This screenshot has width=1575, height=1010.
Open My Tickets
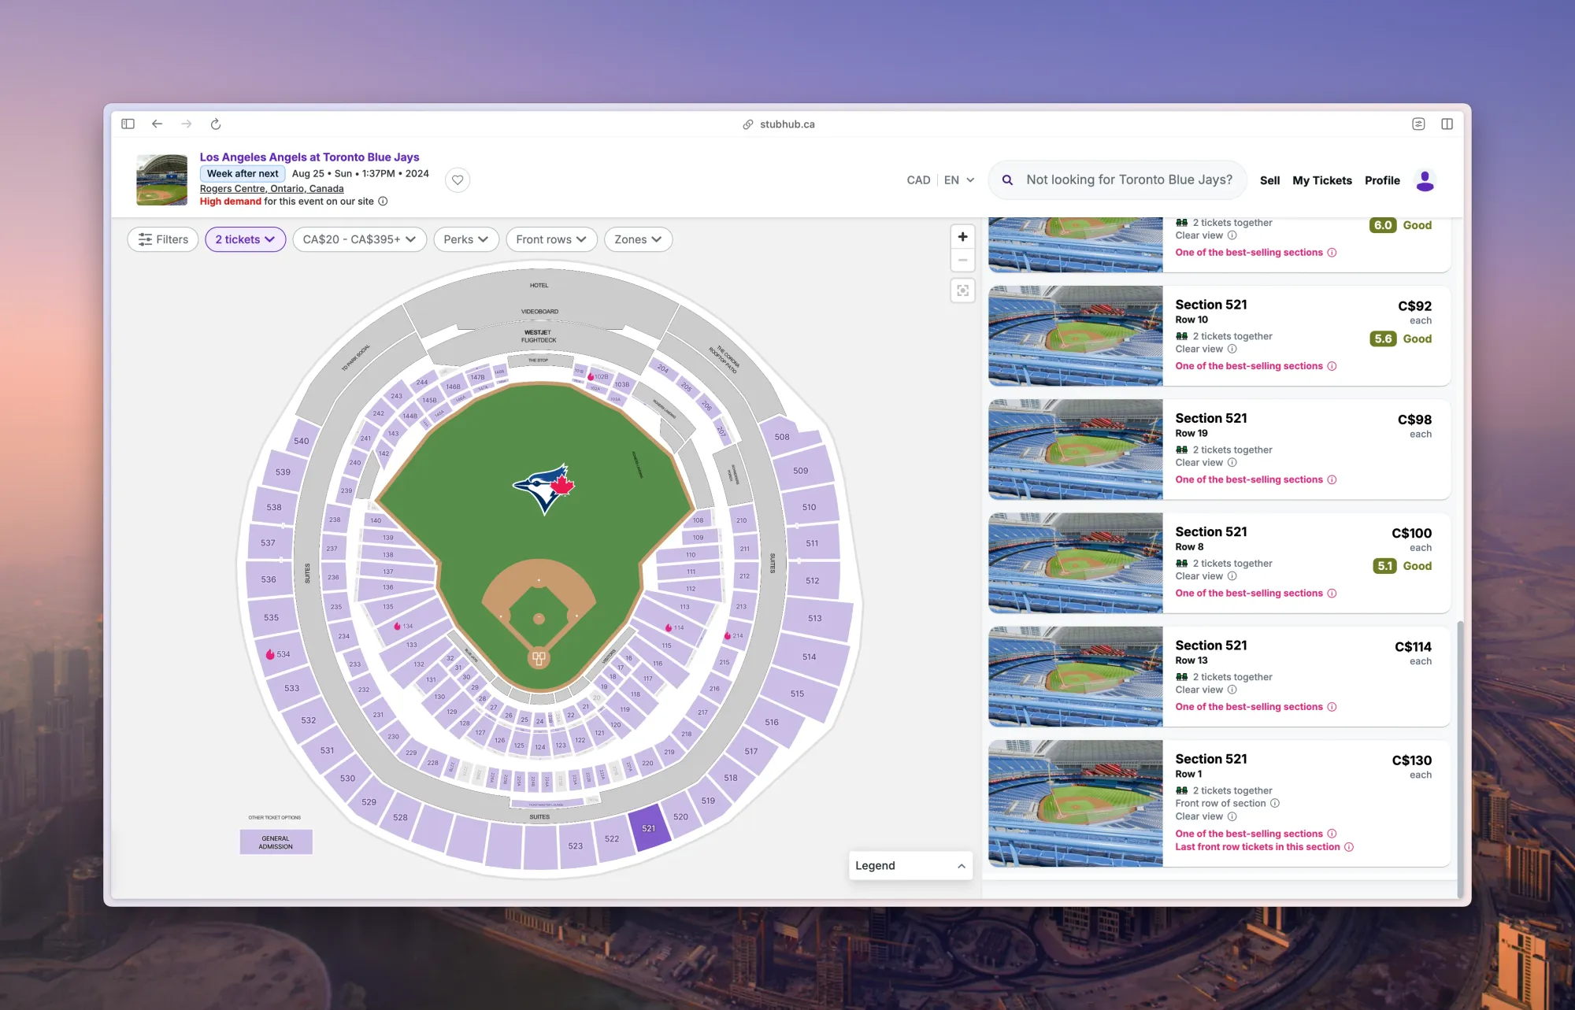(1322, 180)
